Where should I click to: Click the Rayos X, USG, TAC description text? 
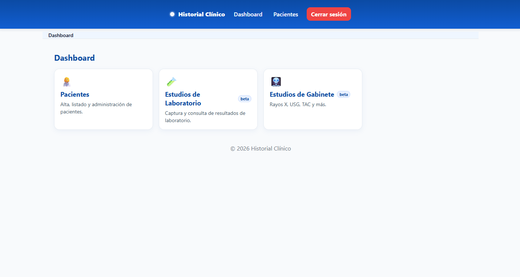(298, 104)
